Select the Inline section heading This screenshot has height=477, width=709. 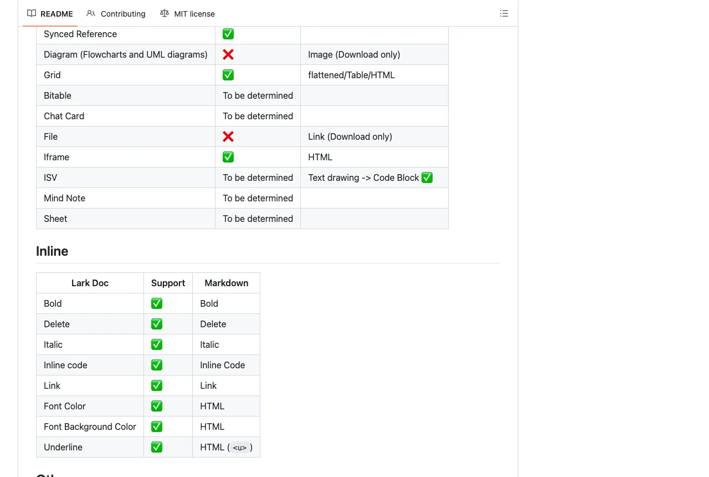[52, 251]
